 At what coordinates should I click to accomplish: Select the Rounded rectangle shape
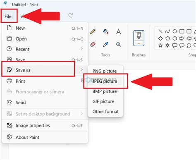pos(189,31)
